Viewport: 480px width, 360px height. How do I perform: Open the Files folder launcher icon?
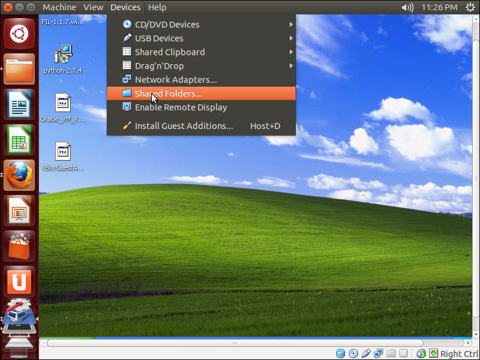coord(19,69)
